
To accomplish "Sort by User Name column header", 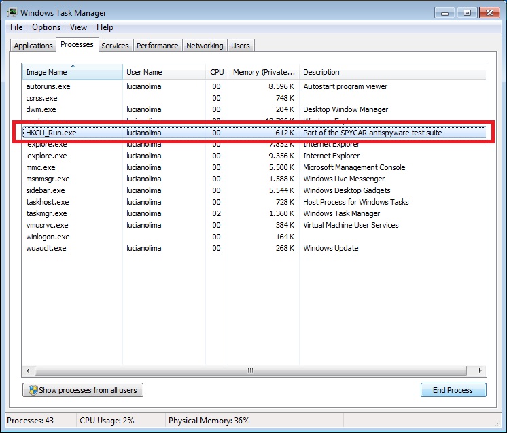I will coord(164,72).
